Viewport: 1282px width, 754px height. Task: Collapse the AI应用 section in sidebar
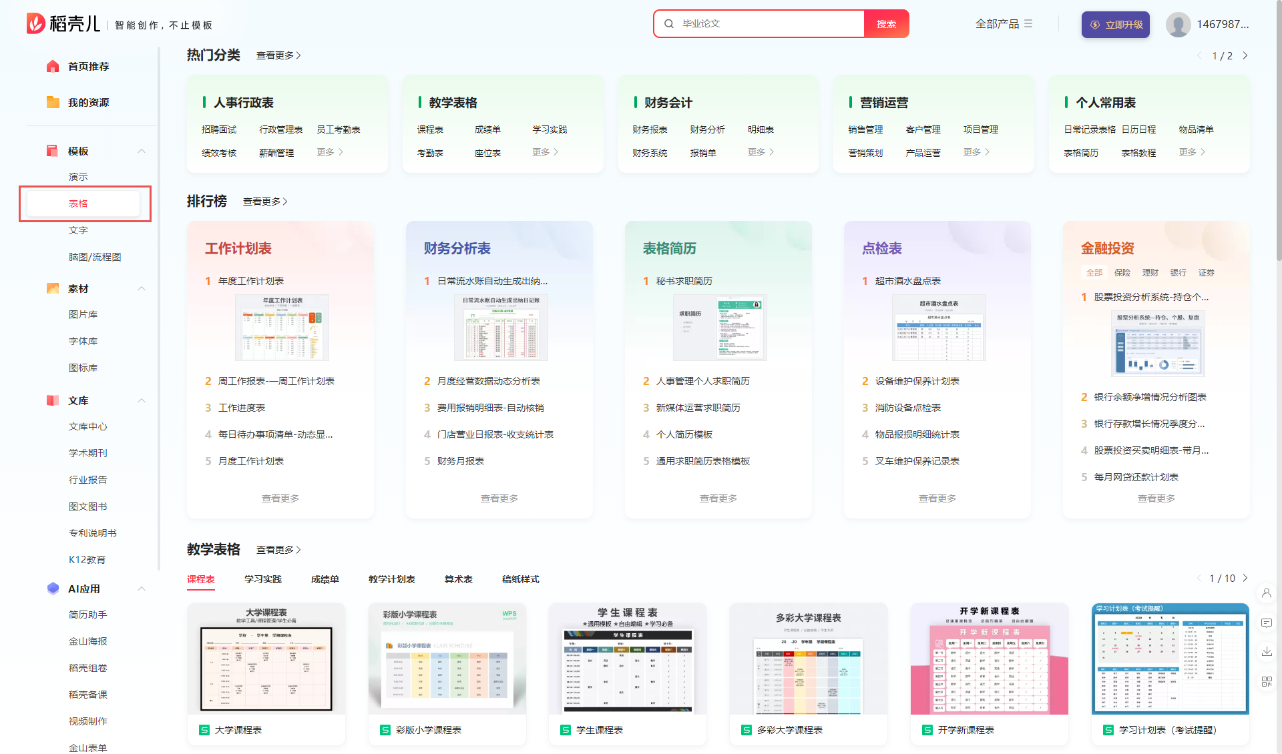142,589
